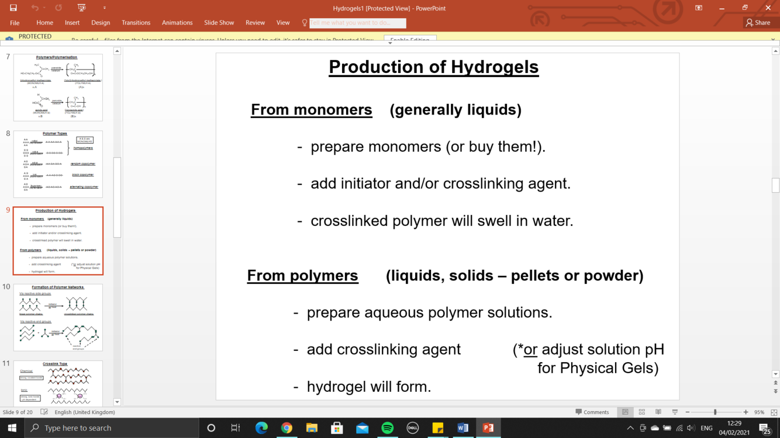780x438 pixels.
Task: Click the Enable Editing button
Action: [x=410, y=39]
